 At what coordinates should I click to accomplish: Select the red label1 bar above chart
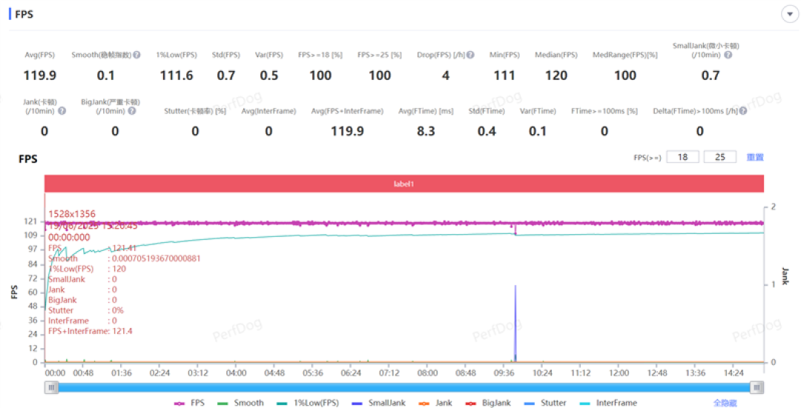(404, 184)
